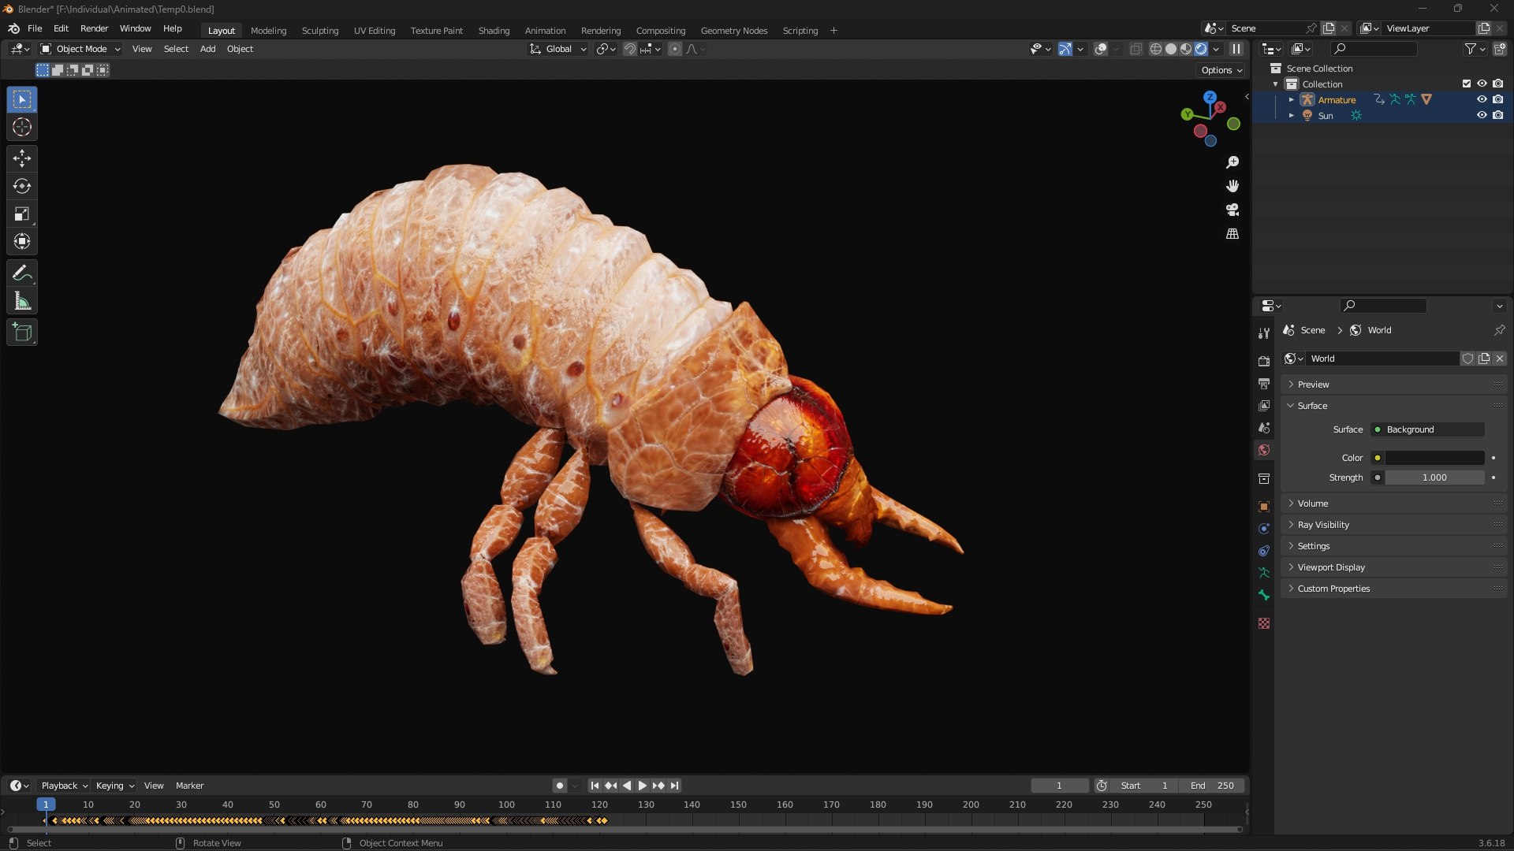Expand the Armature tree item
This screenshot has width=1514, height=851.
[1292, 99]
